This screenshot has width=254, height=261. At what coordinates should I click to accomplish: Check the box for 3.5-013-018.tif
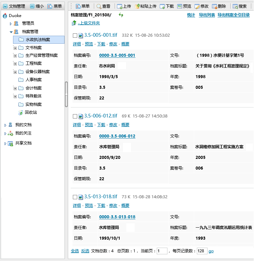coord(75,197)
